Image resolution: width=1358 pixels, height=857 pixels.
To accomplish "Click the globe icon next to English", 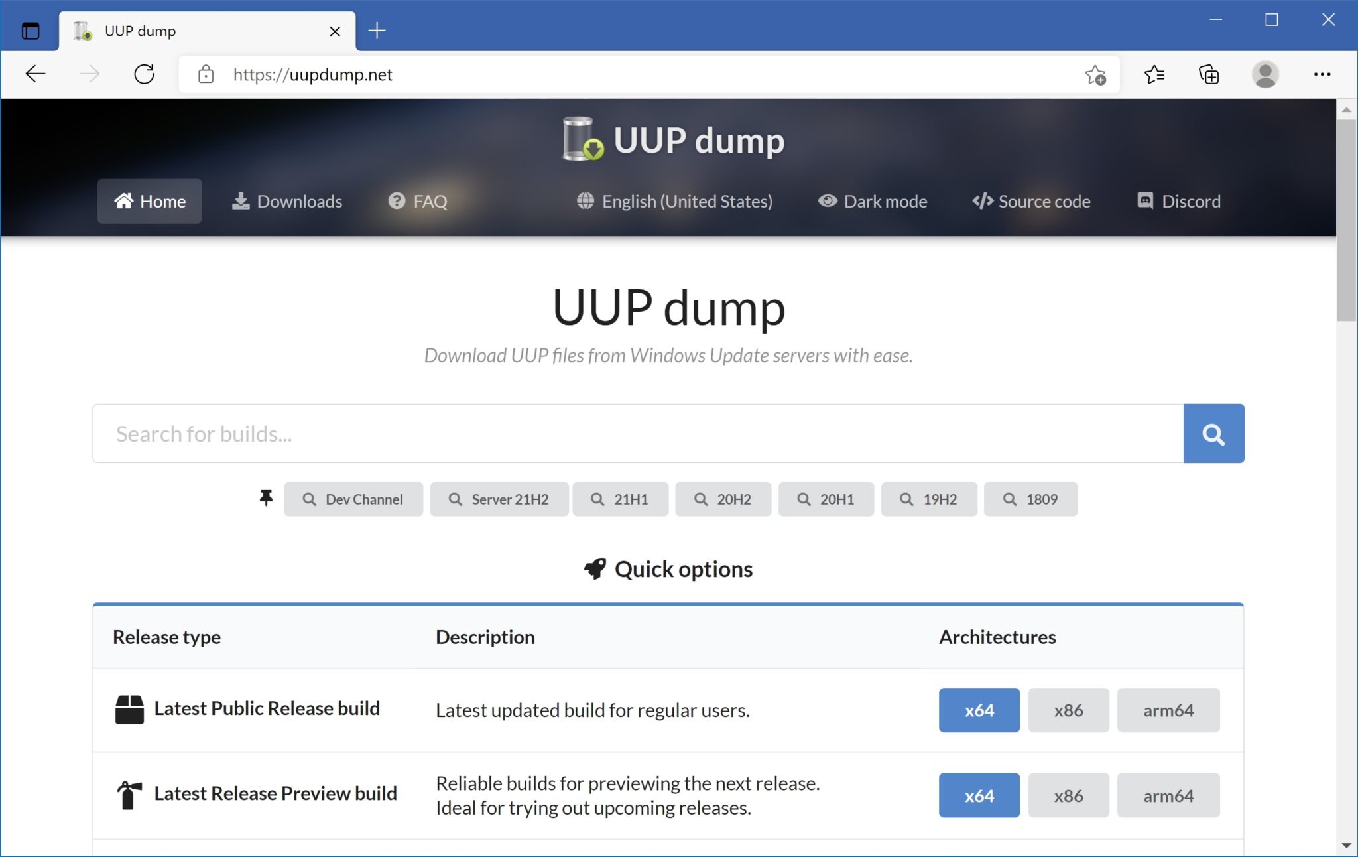I will pyautogui.click(x=584, y=201).
